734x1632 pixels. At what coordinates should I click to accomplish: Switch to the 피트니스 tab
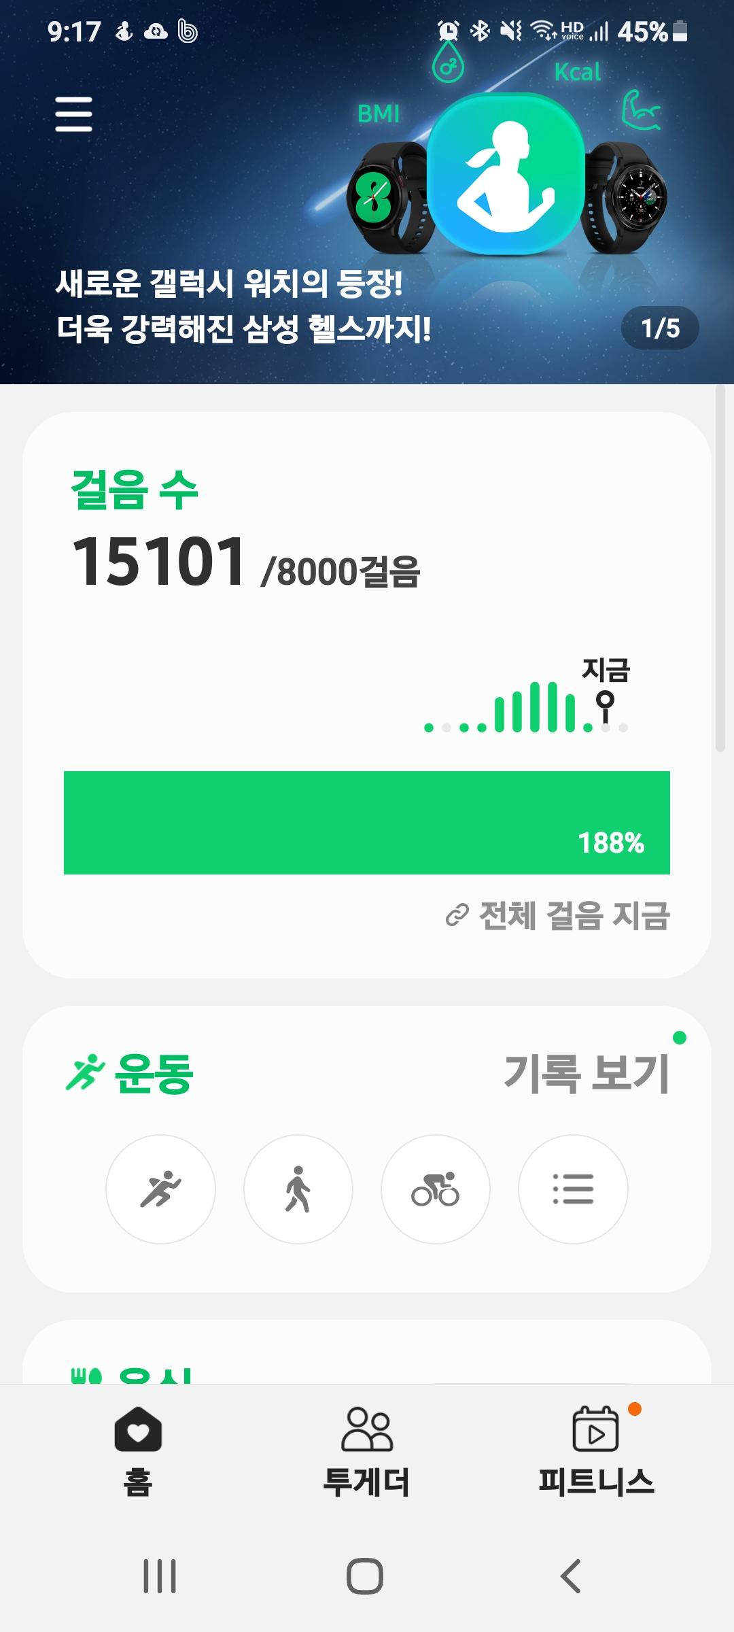tap(596, 1449)
